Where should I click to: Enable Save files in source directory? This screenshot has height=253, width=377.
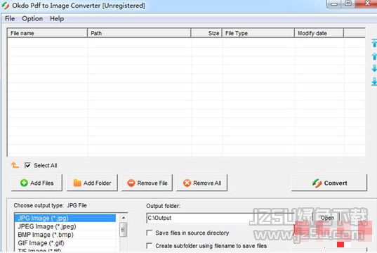[x=150, y=233]
